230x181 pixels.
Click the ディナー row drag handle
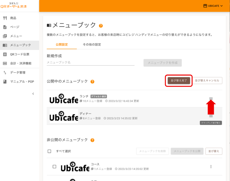(211, 116)
